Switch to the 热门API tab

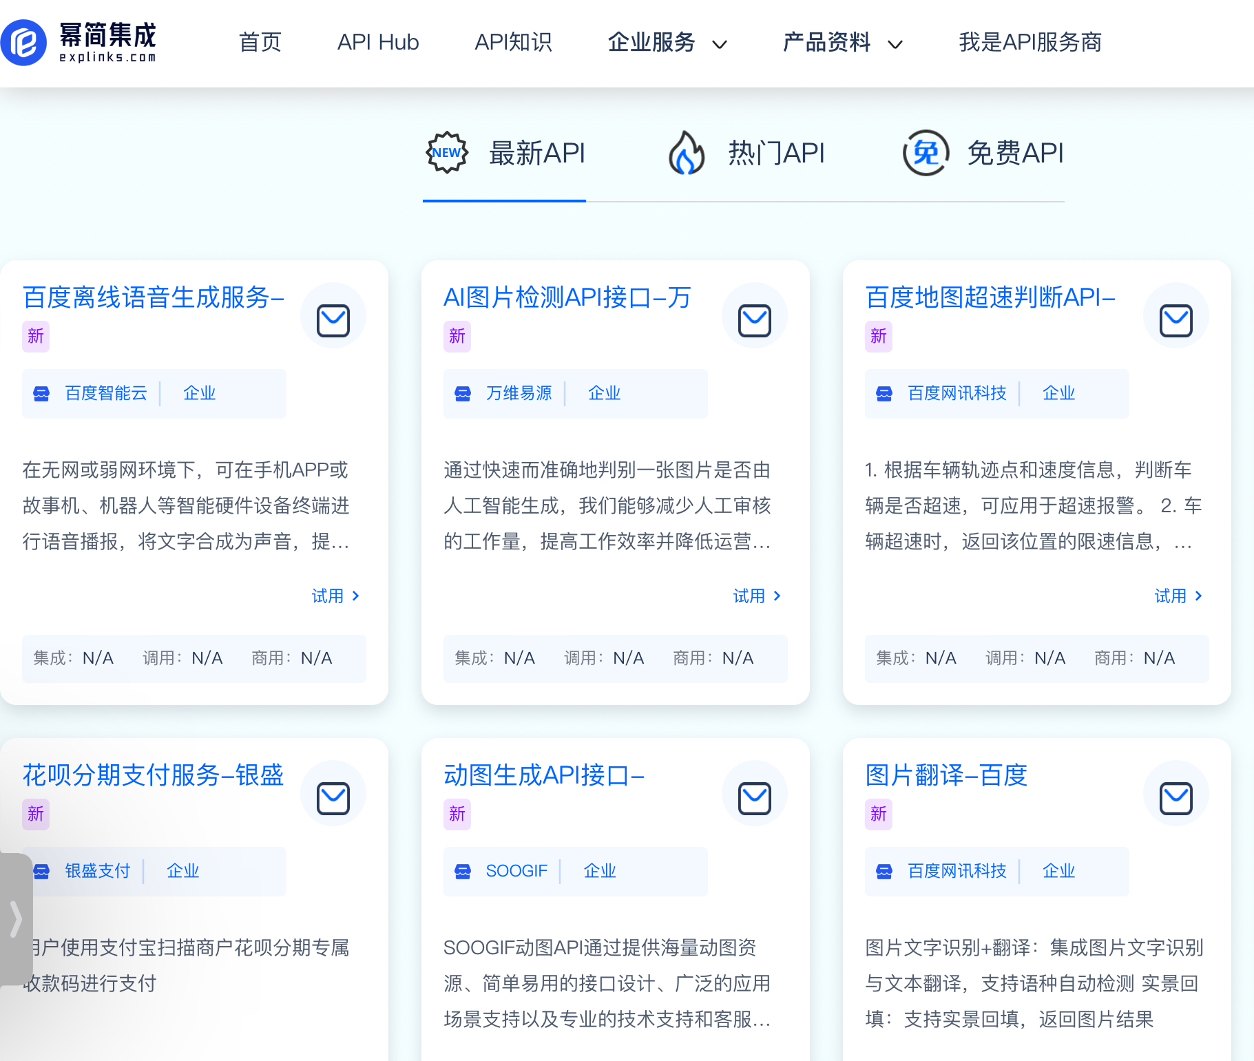pos(777,153)
